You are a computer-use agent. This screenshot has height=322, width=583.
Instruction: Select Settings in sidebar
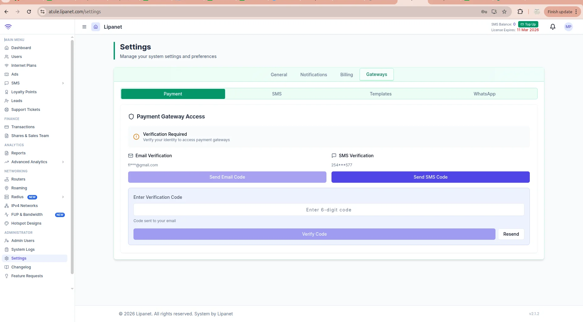pos(35,258)
